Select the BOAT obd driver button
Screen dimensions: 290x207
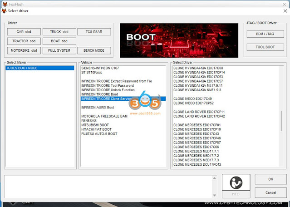coord(59,41)
